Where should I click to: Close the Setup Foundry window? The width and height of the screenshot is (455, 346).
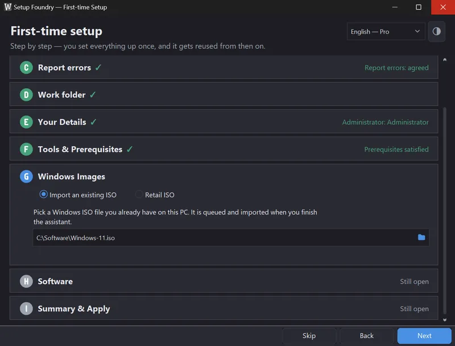tap(443, 7)
